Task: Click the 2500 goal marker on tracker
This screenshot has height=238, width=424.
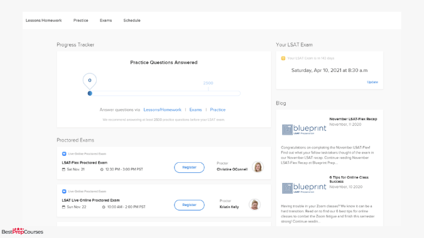Action: point(208,83)
